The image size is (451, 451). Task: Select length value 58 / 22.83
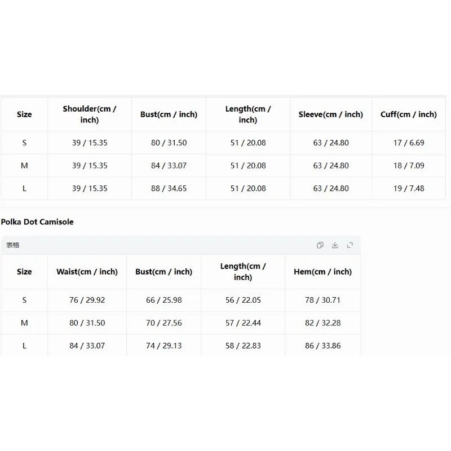[x=243, y=346]
